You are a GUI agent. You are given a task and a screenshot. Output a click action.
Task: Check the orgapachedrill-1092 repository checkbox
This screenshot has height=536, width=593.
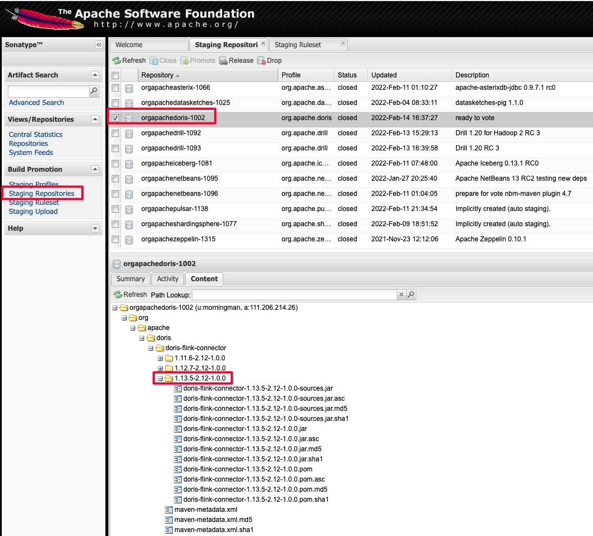click(116, 134)
